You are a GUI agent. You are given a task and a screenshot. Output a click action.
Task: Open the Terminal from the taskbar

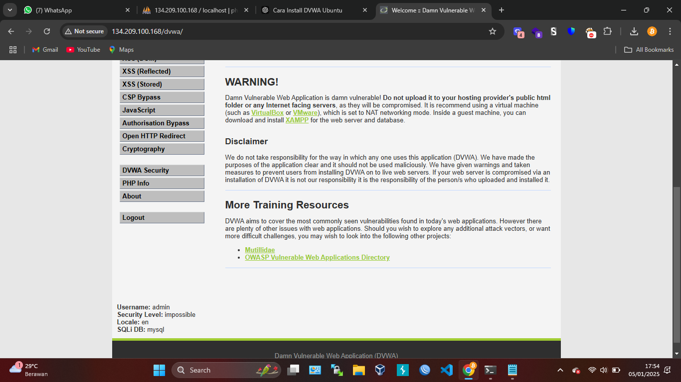point(491,370)
